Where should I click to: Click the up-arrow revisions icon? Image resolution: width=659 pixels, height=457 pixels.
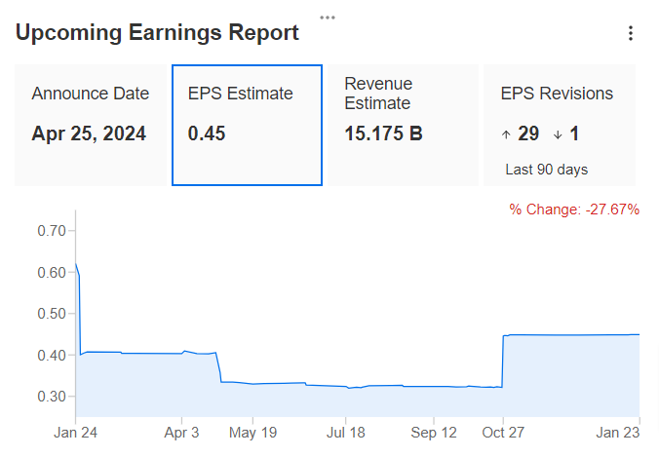point(506,134)
